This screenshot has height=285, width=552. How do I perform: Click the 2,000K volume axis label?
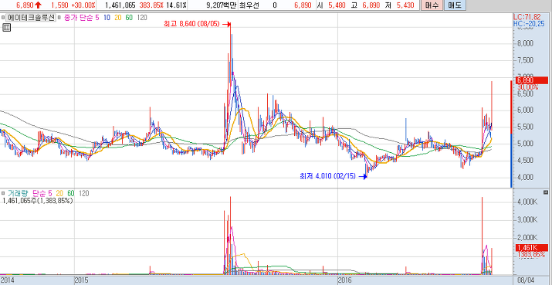(x=528, y=237)
